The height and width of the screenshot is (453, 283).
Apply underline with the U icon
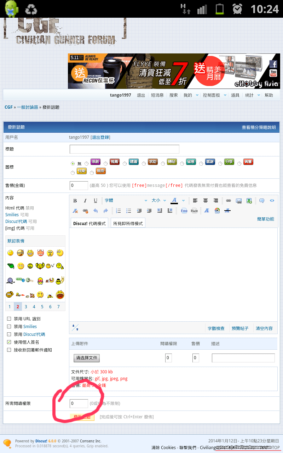pyautogui.click(x=96, y=201)
